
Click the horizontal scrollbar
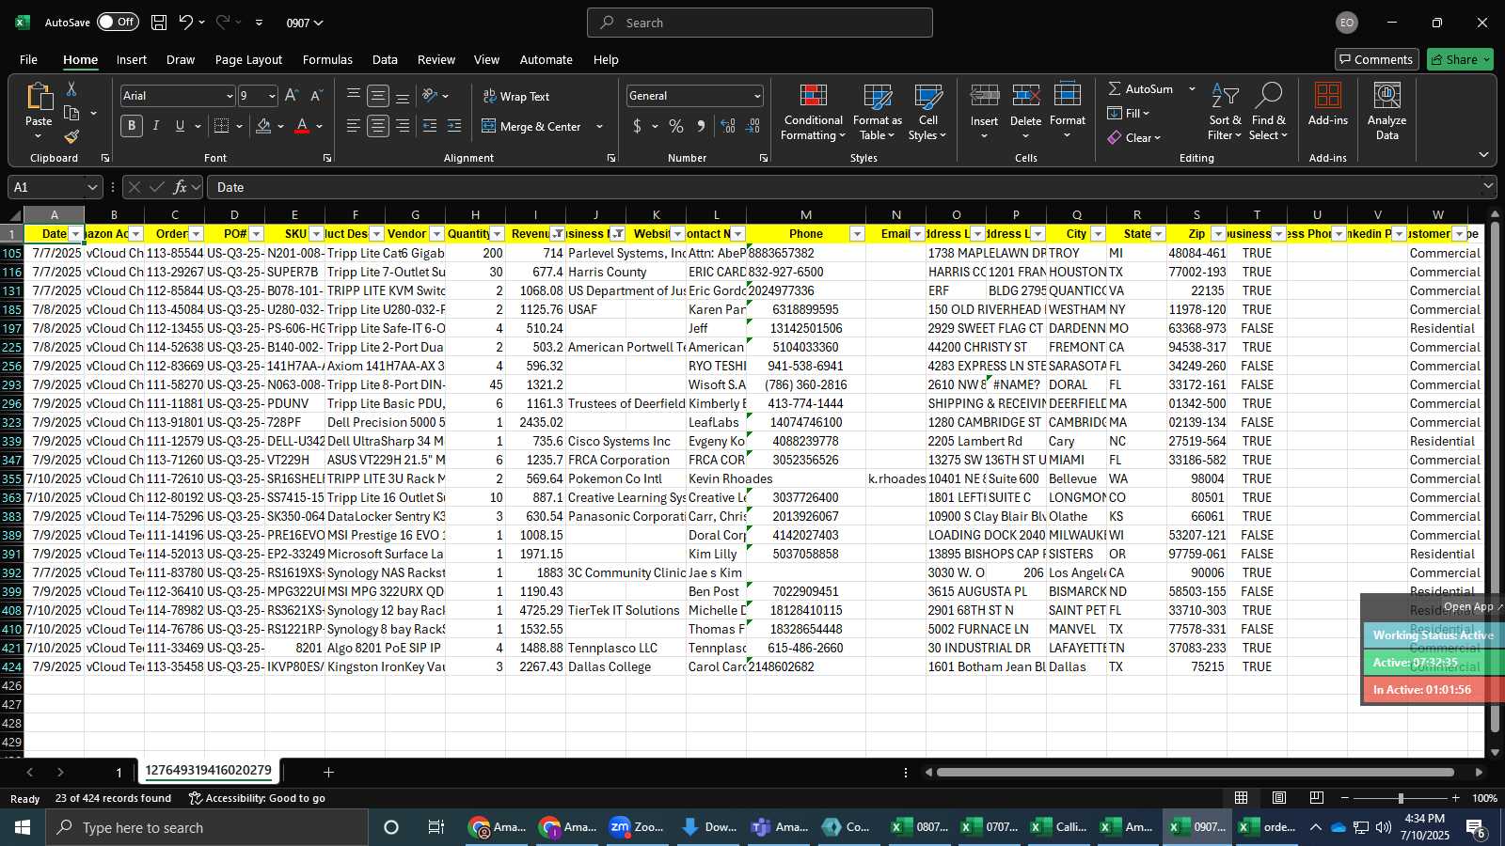1195,772
